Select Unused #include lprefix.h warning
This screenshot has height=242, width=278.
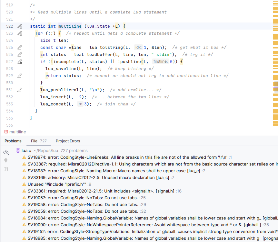tap(57, 184)
